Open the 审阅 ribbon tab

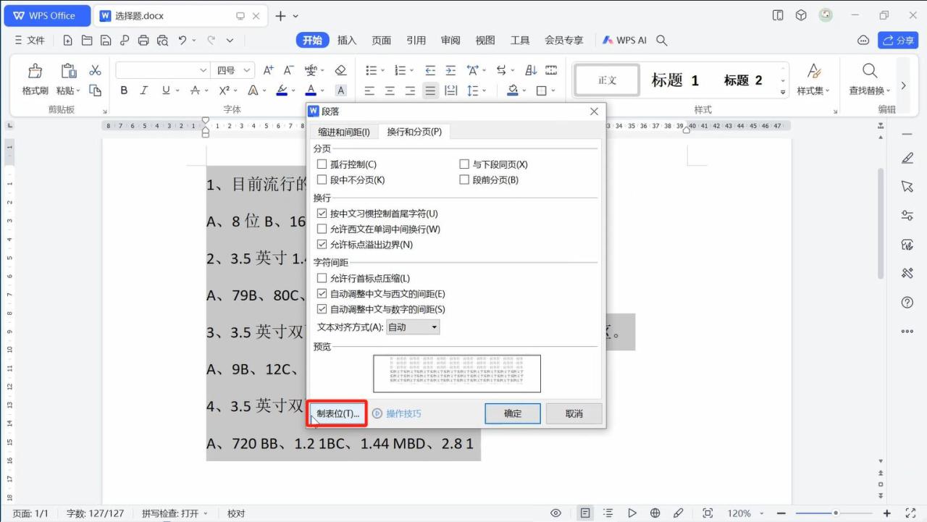click(450, 41)
